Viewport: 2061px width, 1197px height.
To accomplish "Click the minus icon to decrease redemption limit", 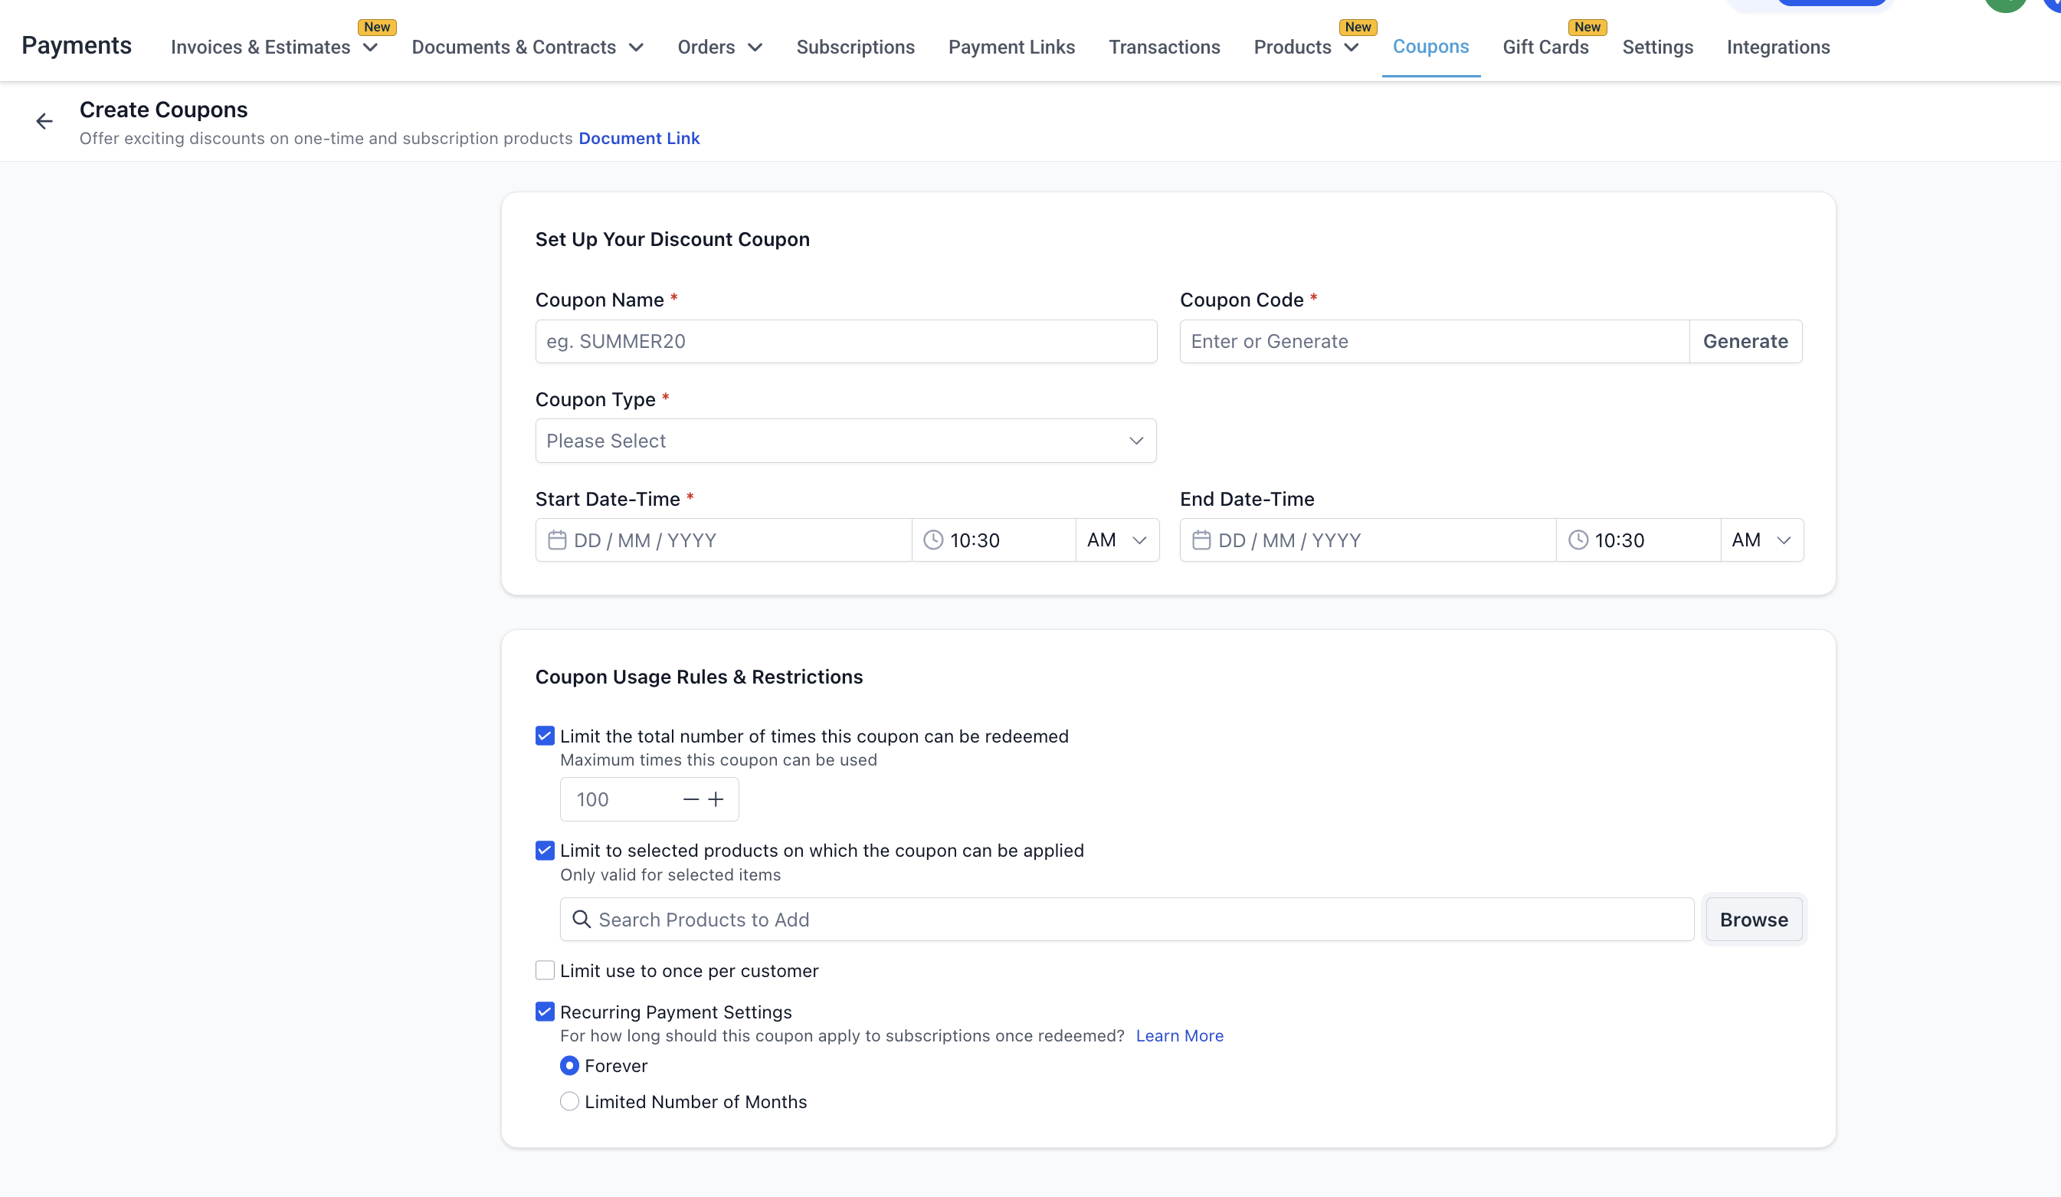I will click(x=690, y=799).
